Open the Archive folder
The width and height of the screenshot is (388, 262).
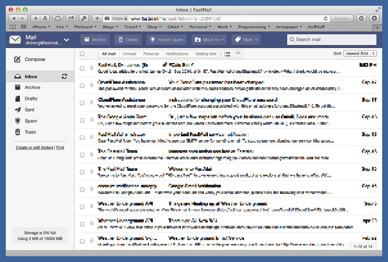pos(33,88)
